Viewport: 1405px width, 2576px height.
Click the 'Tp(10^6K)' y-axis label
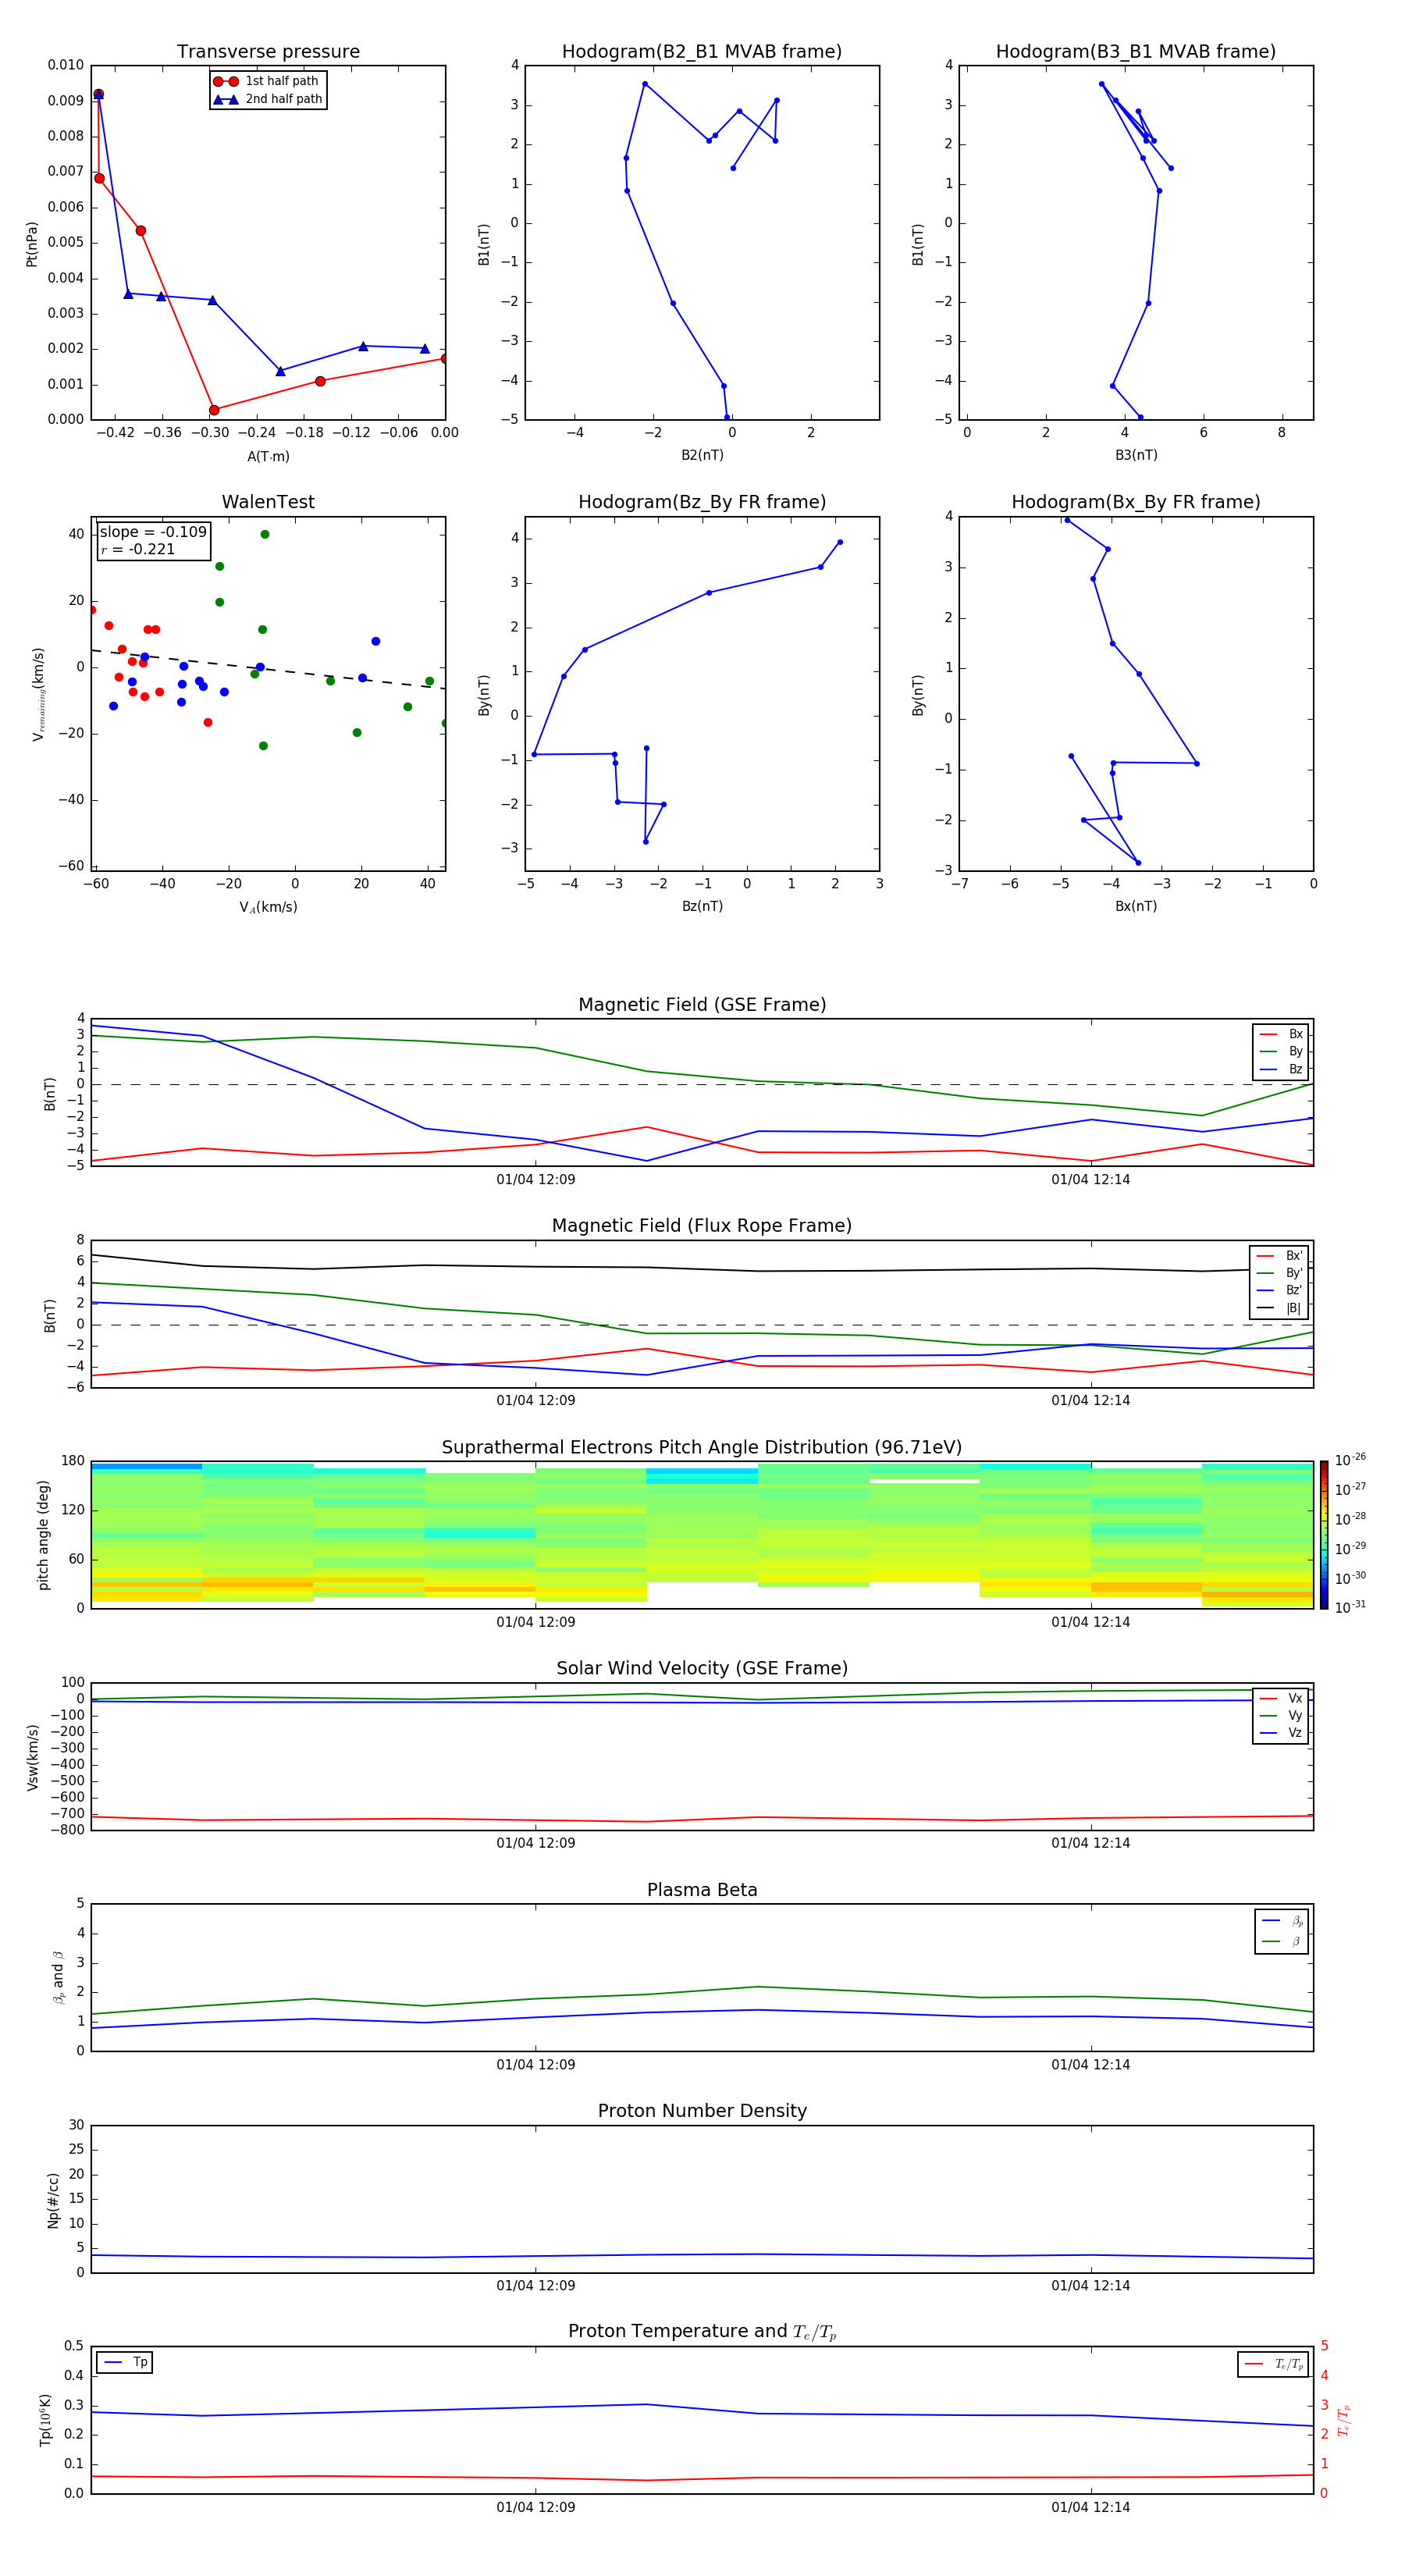(45, 2420)
